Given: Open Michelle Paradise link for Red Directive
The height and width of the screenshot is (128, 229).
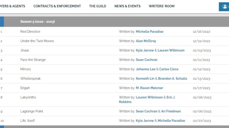Looking at the screenshot, I should (149, 32).
